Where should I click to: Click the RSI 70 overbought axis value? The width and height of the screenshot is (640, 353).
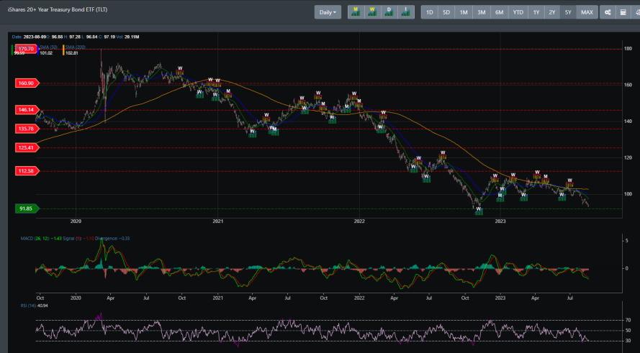[x=628, y=321]
